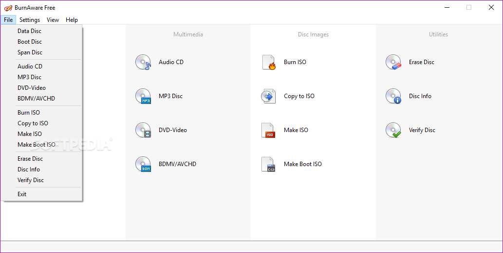Click the BurnAware logo in title bar
The image size is (503, 253).
(8, 8)
